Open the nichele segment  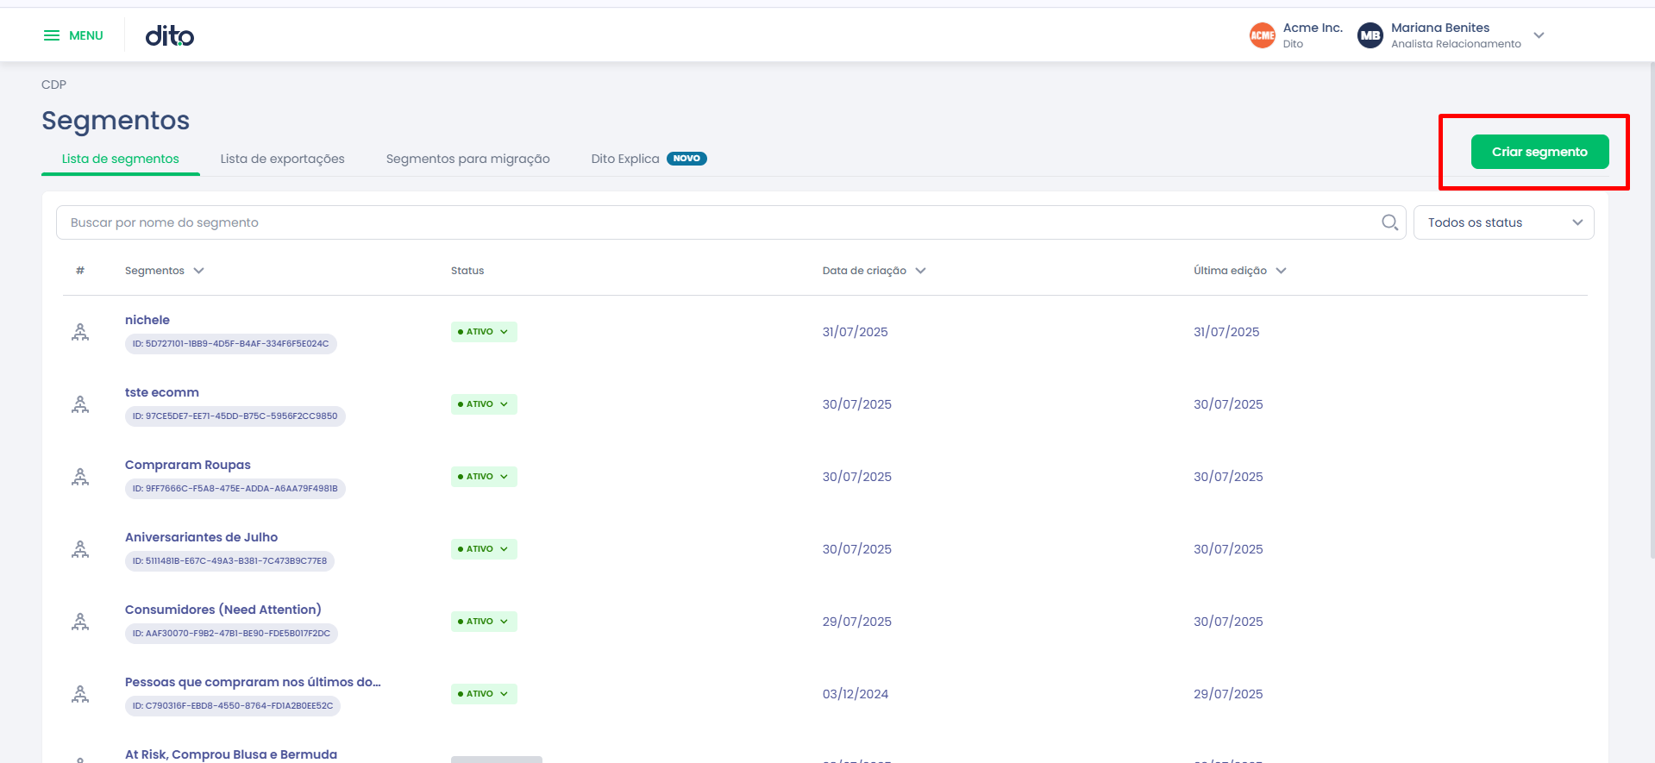[147, 320]
